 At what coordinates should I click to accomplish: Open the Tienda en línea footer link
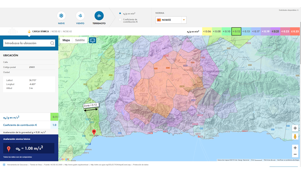pyautogui.click(x=36, y=165)
